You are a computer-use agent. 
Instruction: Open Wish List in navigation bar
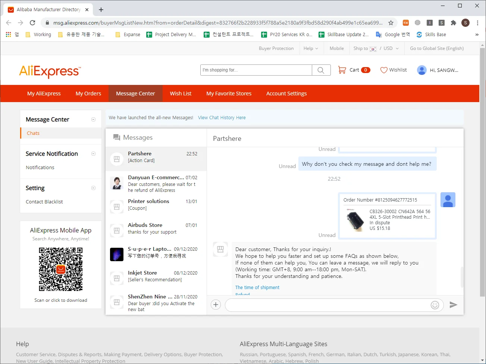[x=181, y=94]
